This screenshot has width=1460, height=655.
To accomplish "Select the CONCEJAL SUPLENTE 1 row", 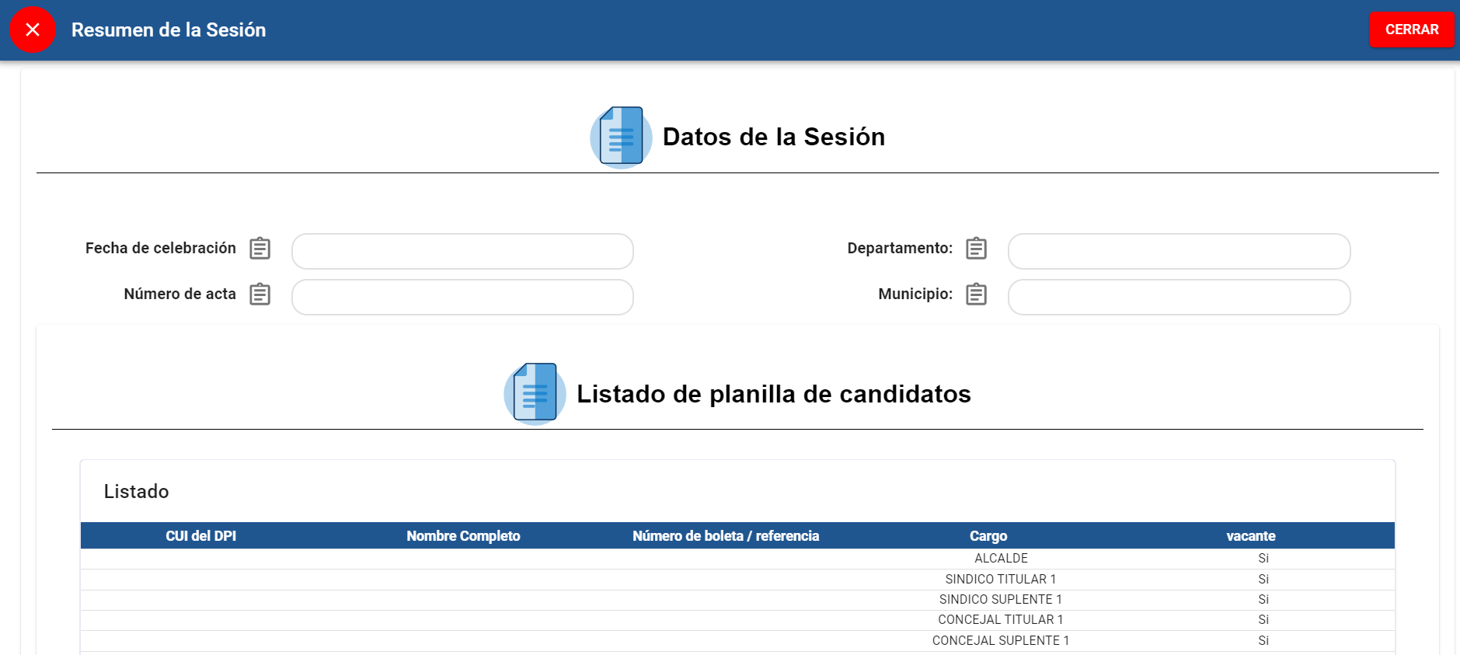I will [1000, 641].
